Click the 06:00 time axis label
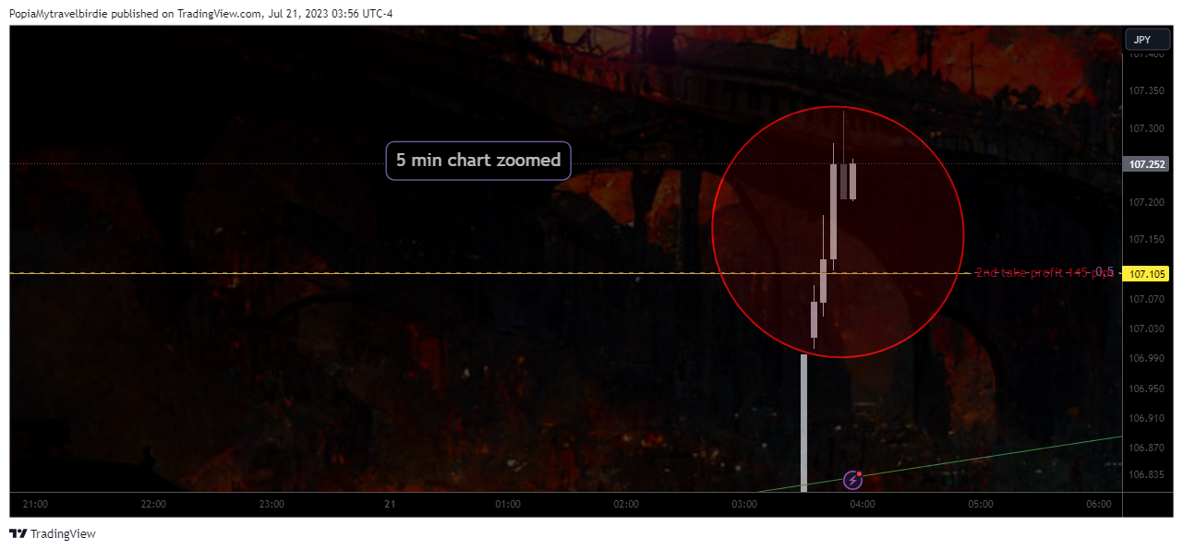The height and width of the screenshot is (550, 1183). click(x=1099, y=504)
